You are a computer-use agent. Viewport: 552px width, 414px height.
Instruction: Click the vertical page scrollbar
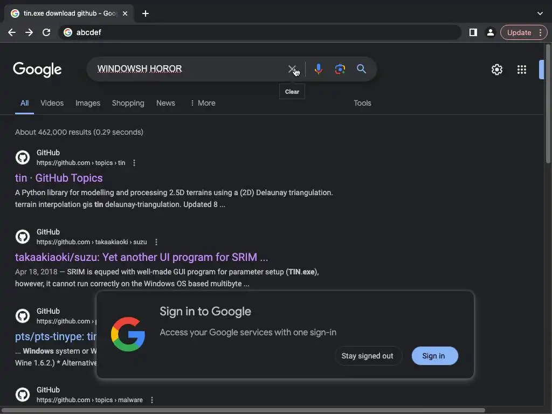click(x=548, y=104)
